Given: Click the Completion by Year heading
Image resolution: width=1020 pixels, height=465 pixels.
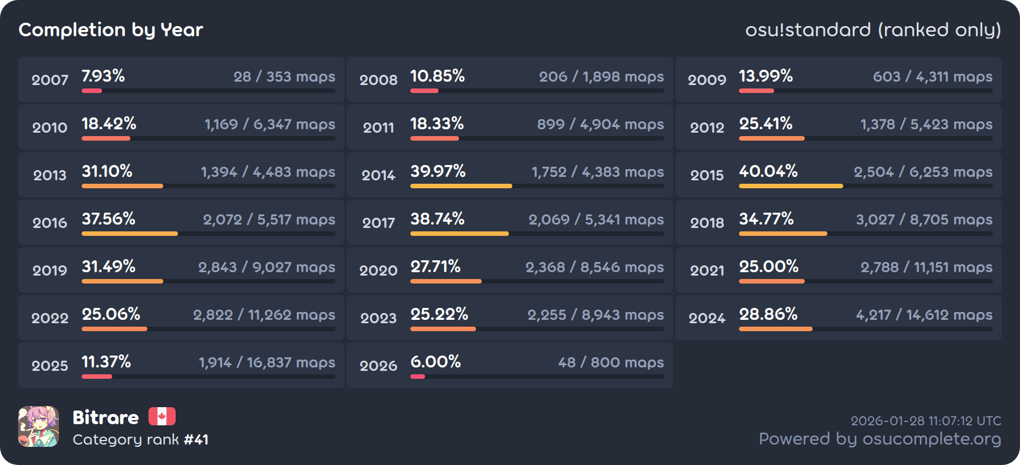Looking at the screenshot, I should (111, 29).
